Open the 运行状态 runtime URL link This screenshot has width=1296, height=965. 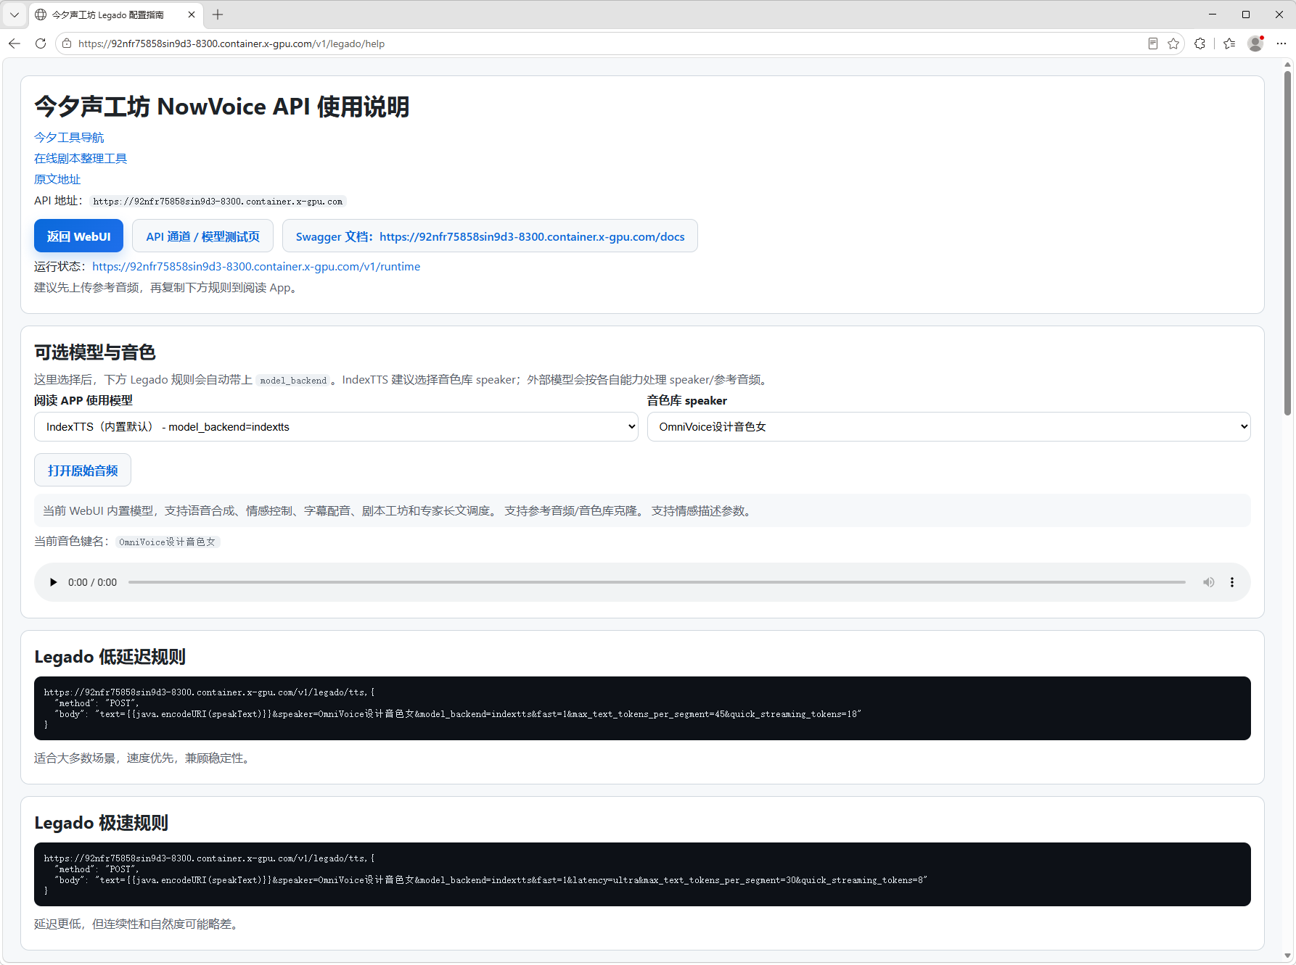(x=256, y=266)
